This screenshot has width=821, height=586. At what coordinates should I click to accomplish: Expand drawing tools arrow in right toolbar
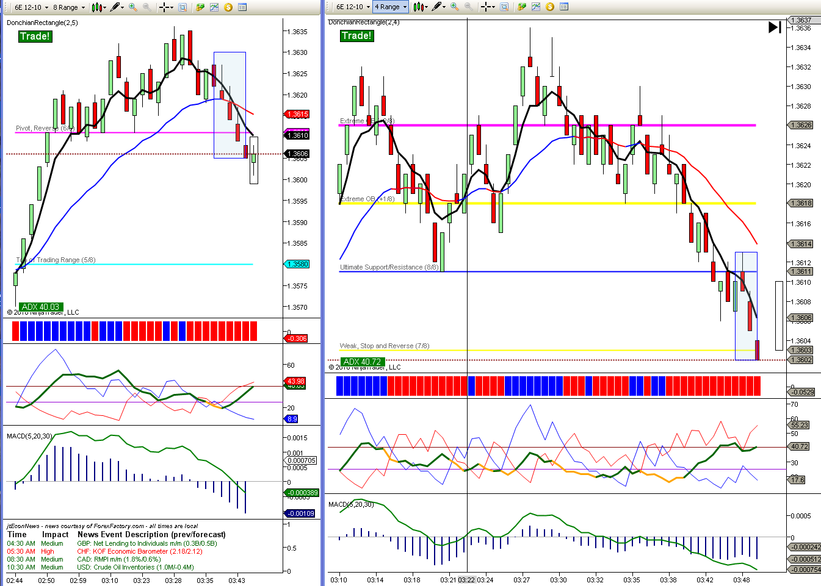click(x=444, y=7)
